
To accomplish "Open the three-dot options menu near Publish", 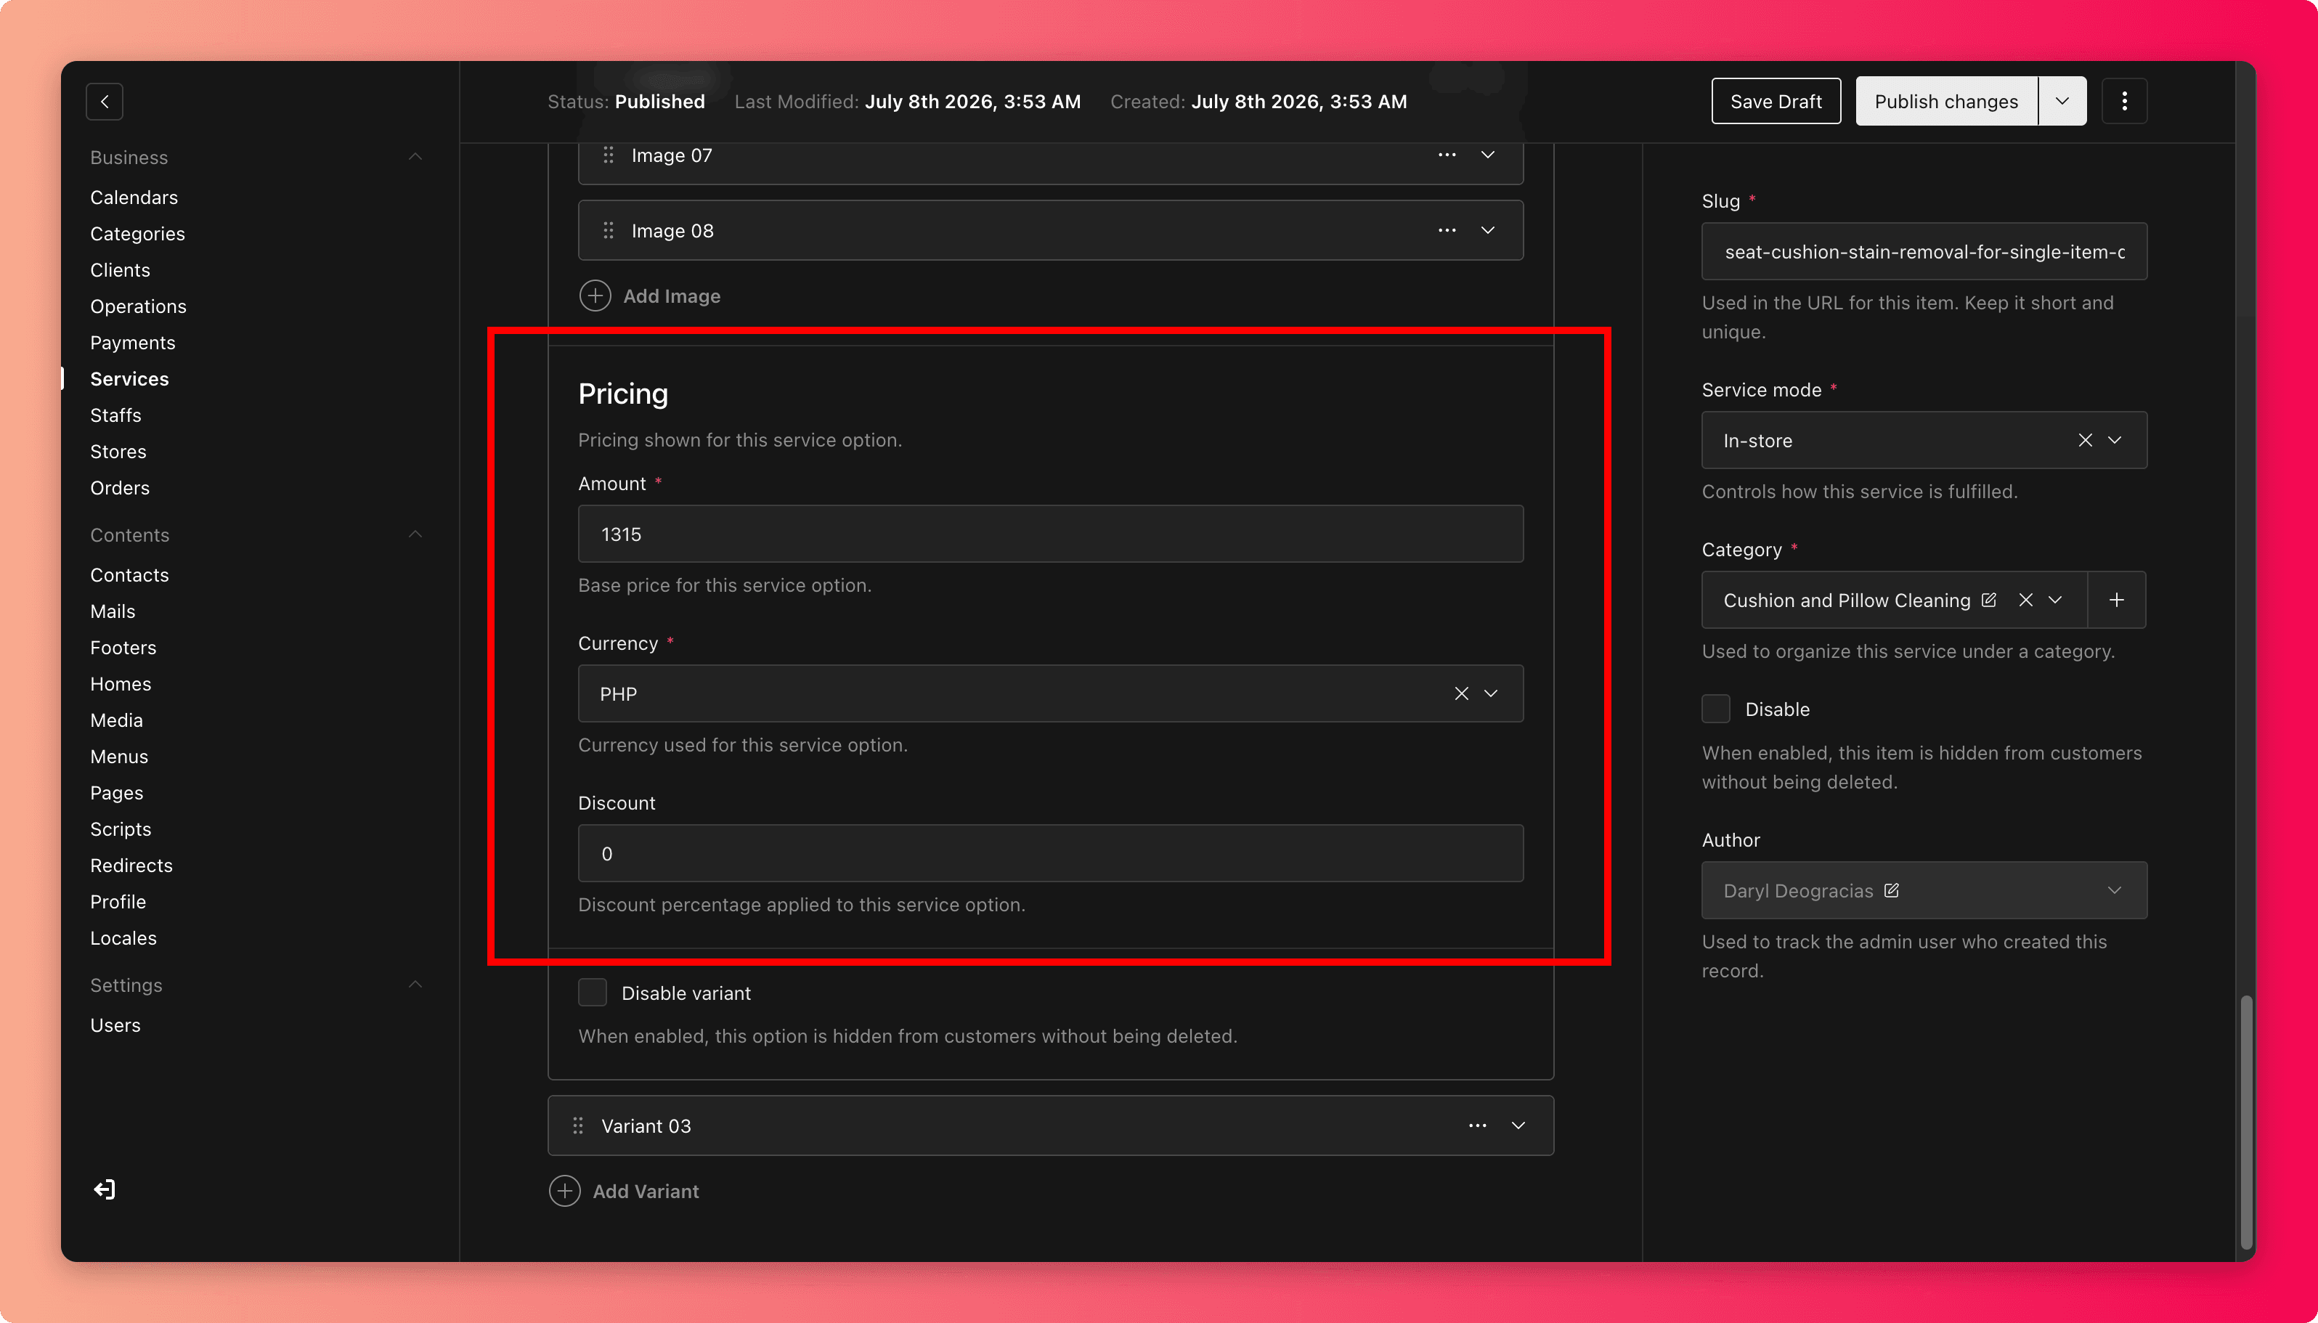I will click(x=2123, y=101).
